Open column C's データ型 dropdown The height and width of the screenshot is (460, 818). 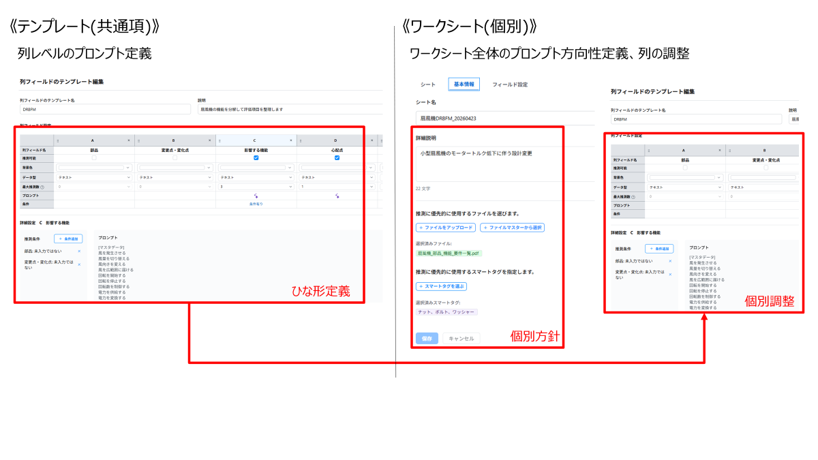(x=256, y=177)
